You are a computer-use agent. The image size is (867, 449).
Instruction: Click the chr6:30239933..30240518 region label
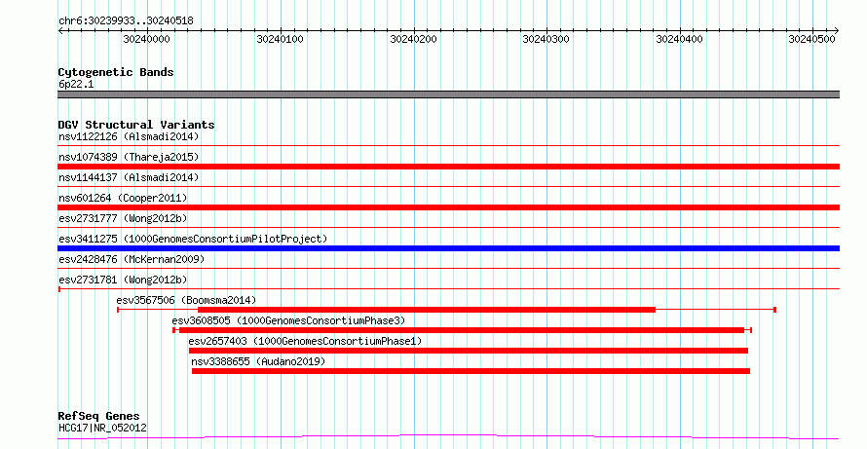coord(126,21)
